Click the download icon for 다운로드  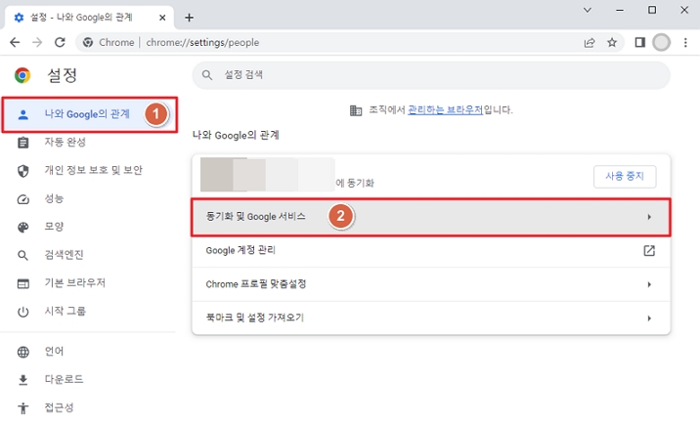(x=22, y=380)
